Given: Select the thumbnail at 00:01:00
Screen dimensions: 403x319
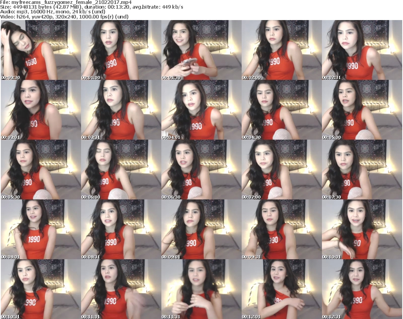Looking at the screenshot, I should 121,50.
